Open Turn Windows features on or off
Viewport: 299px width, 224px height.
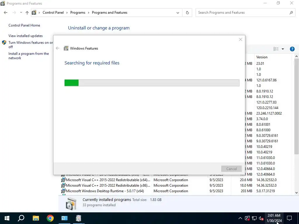point(30,45)
